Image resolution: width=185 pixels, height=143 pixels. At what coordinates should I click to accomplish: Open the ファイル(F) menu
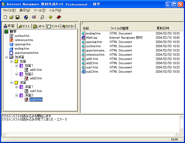tap(9, 10)
